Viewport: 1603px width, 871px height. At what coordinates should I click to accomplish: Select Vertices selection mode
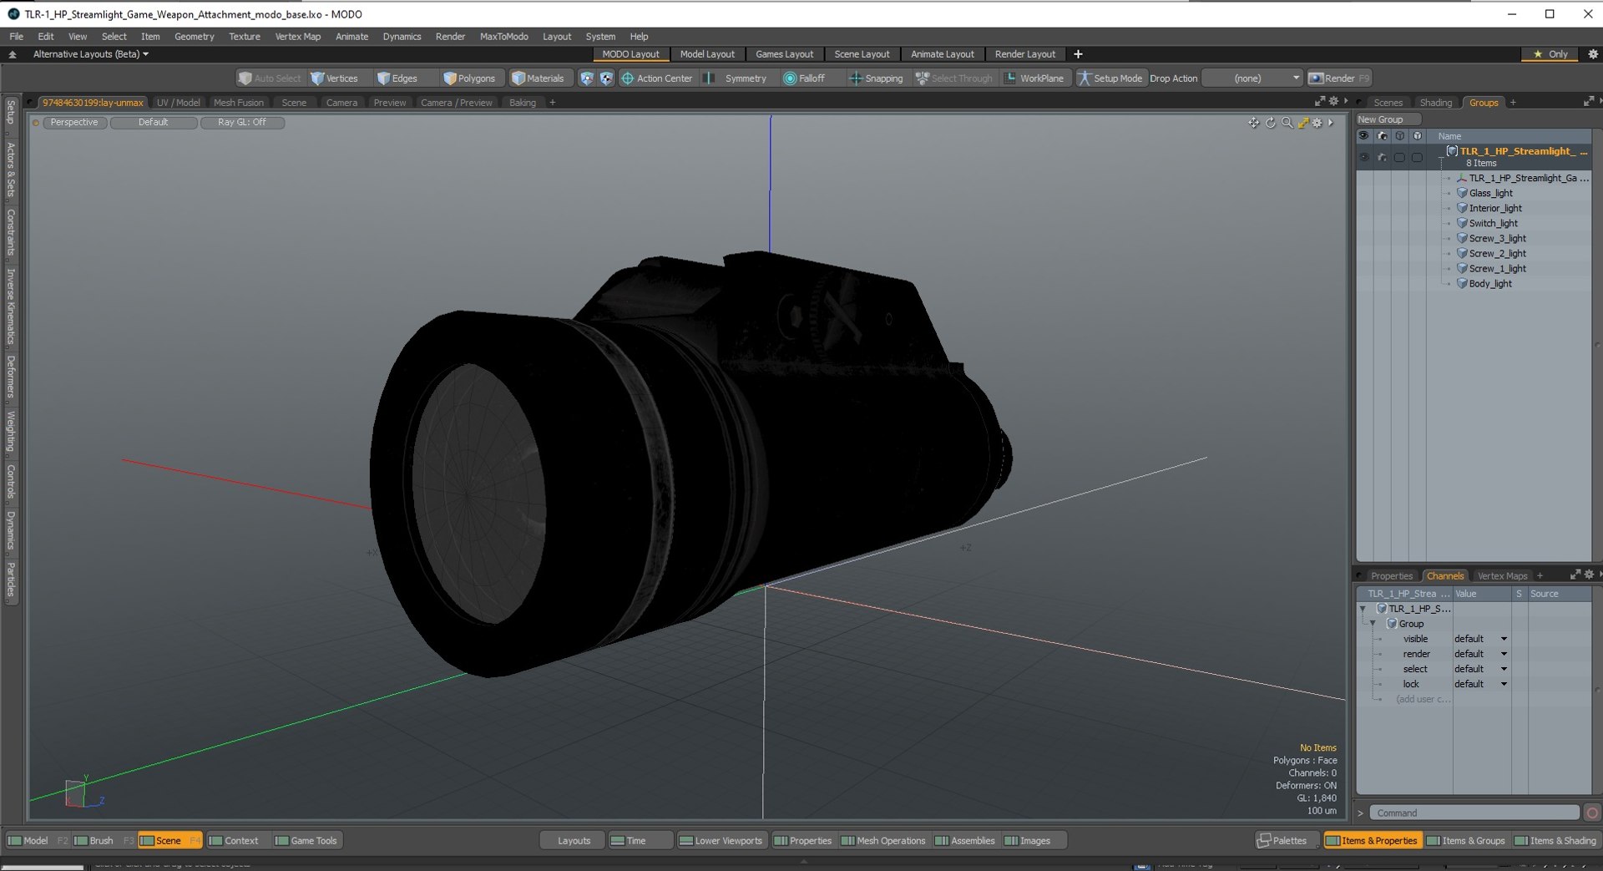(334, 78)
